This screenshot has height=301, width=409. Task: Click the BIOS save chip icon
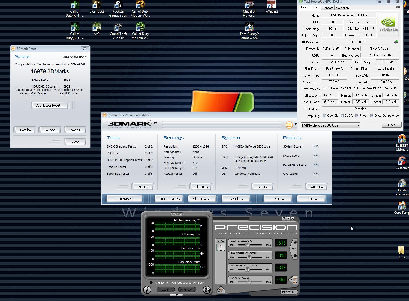coord(396,42)
